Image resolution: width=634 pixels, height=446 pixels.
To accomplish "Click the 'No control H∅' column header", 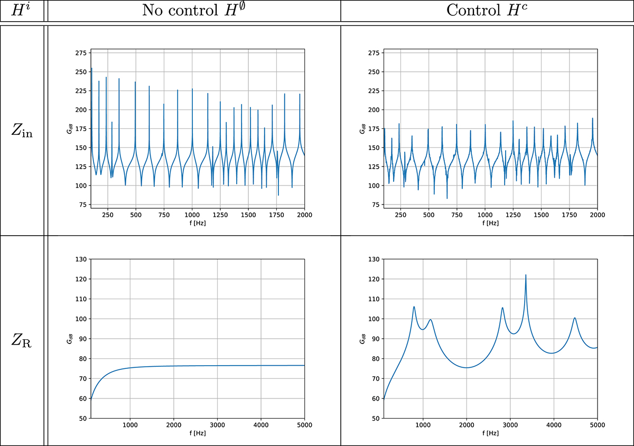I will (x=195, y=11).
